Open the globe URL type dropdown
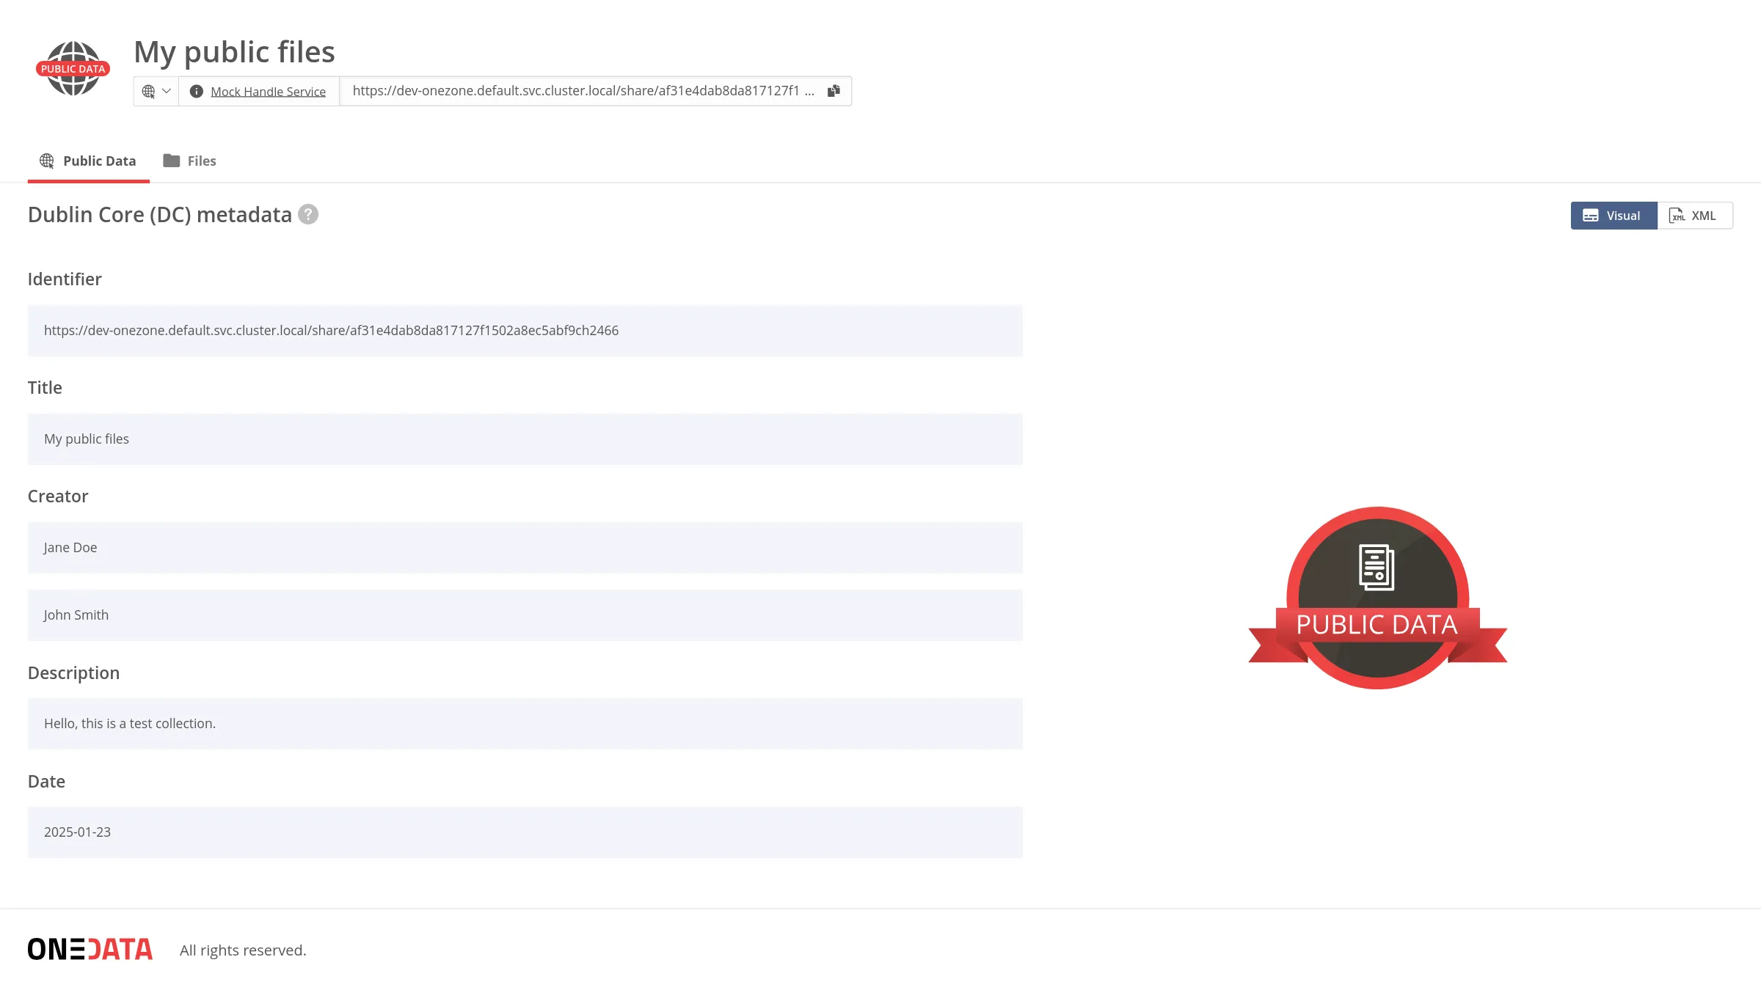This screenshot has height=990, width=1761. (x=156, y=91)
